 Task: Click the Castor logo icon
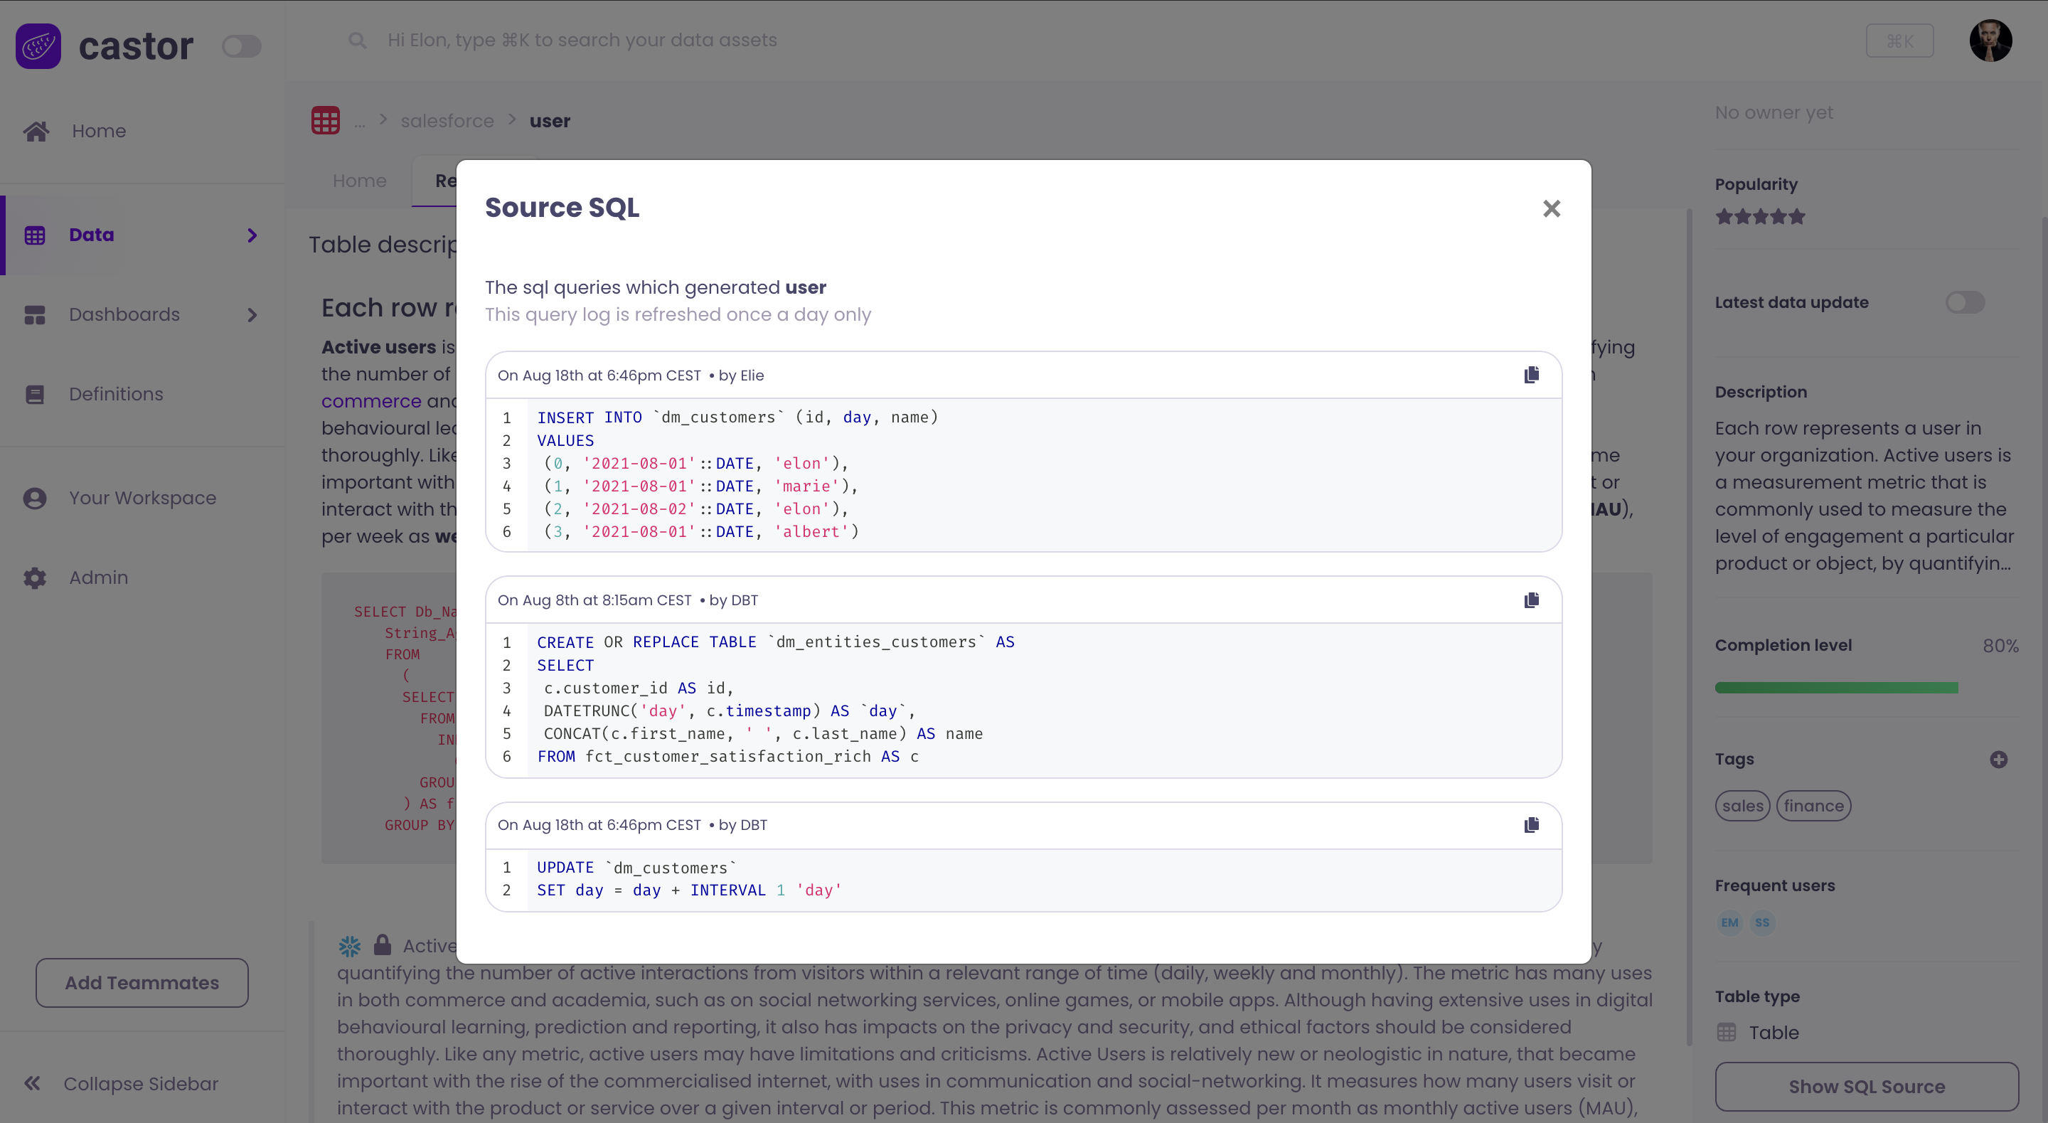click(x=38, y=46)
